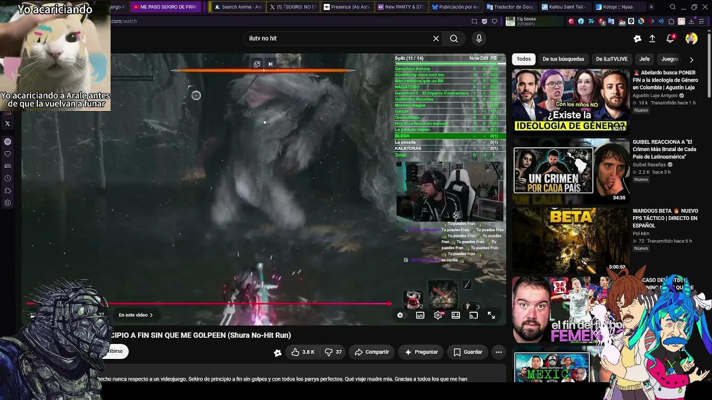This screenshot has height=400, width=712.
Task: Start voice search with the microphone
Action: tap(479, 38)
